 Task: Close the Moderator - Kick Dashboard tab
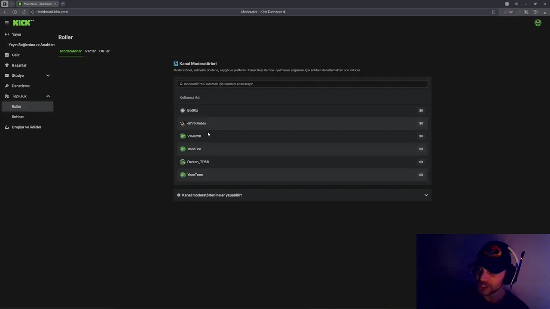coord(55,4)
